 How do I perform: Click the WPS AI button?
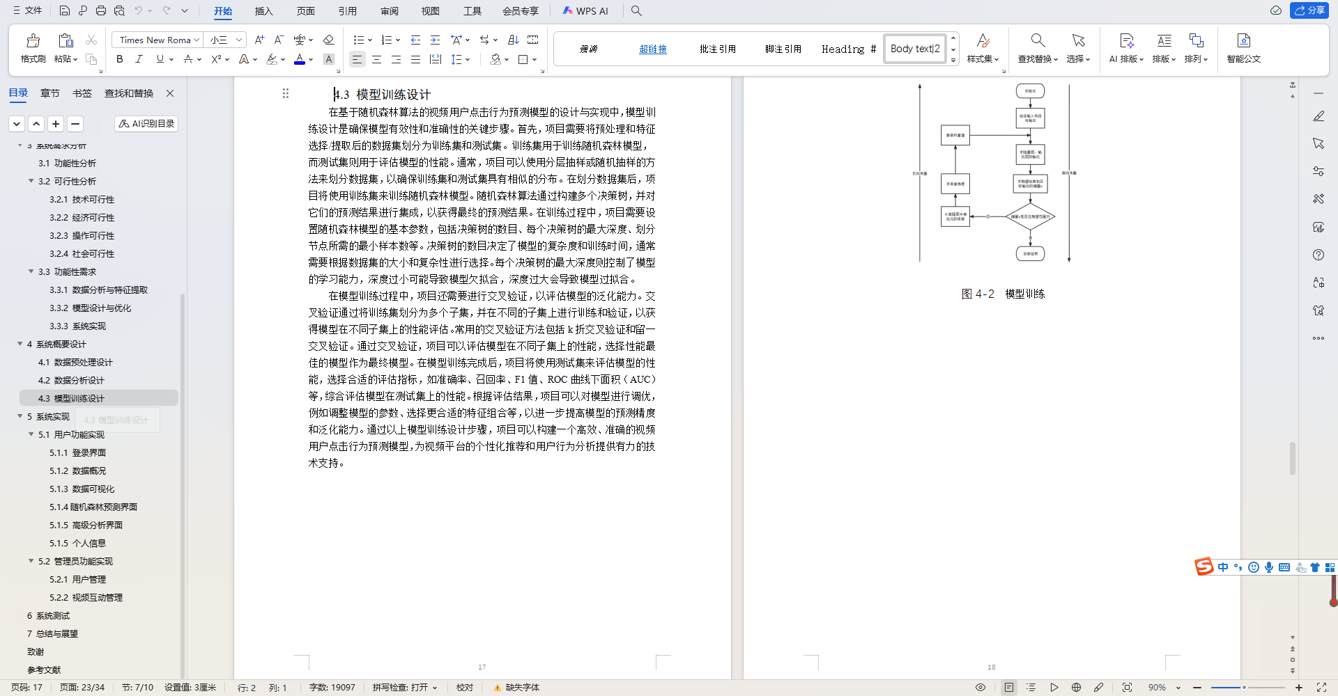coord(585,11)
